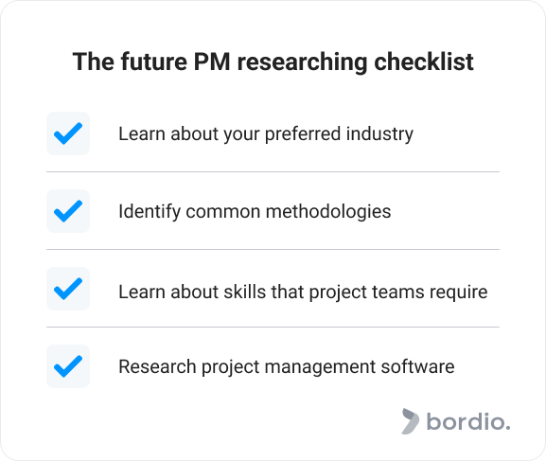This screenshot has width=546, height=461.
Task: Click the divider line below common methodologies item
Action: (x=273, y=250)
